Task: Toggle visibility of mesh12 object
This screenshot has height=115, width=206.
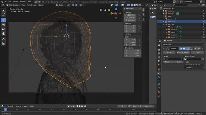Action: click(203, 35)
